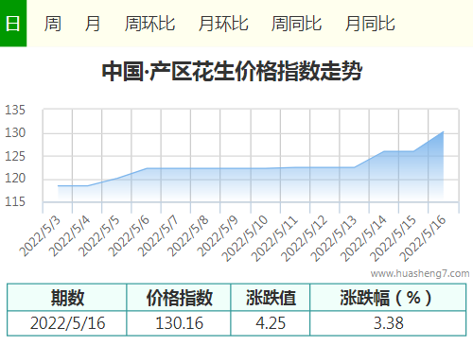Click the 135 y-axis label
The image size is (473, 345).
pos(15,110)
